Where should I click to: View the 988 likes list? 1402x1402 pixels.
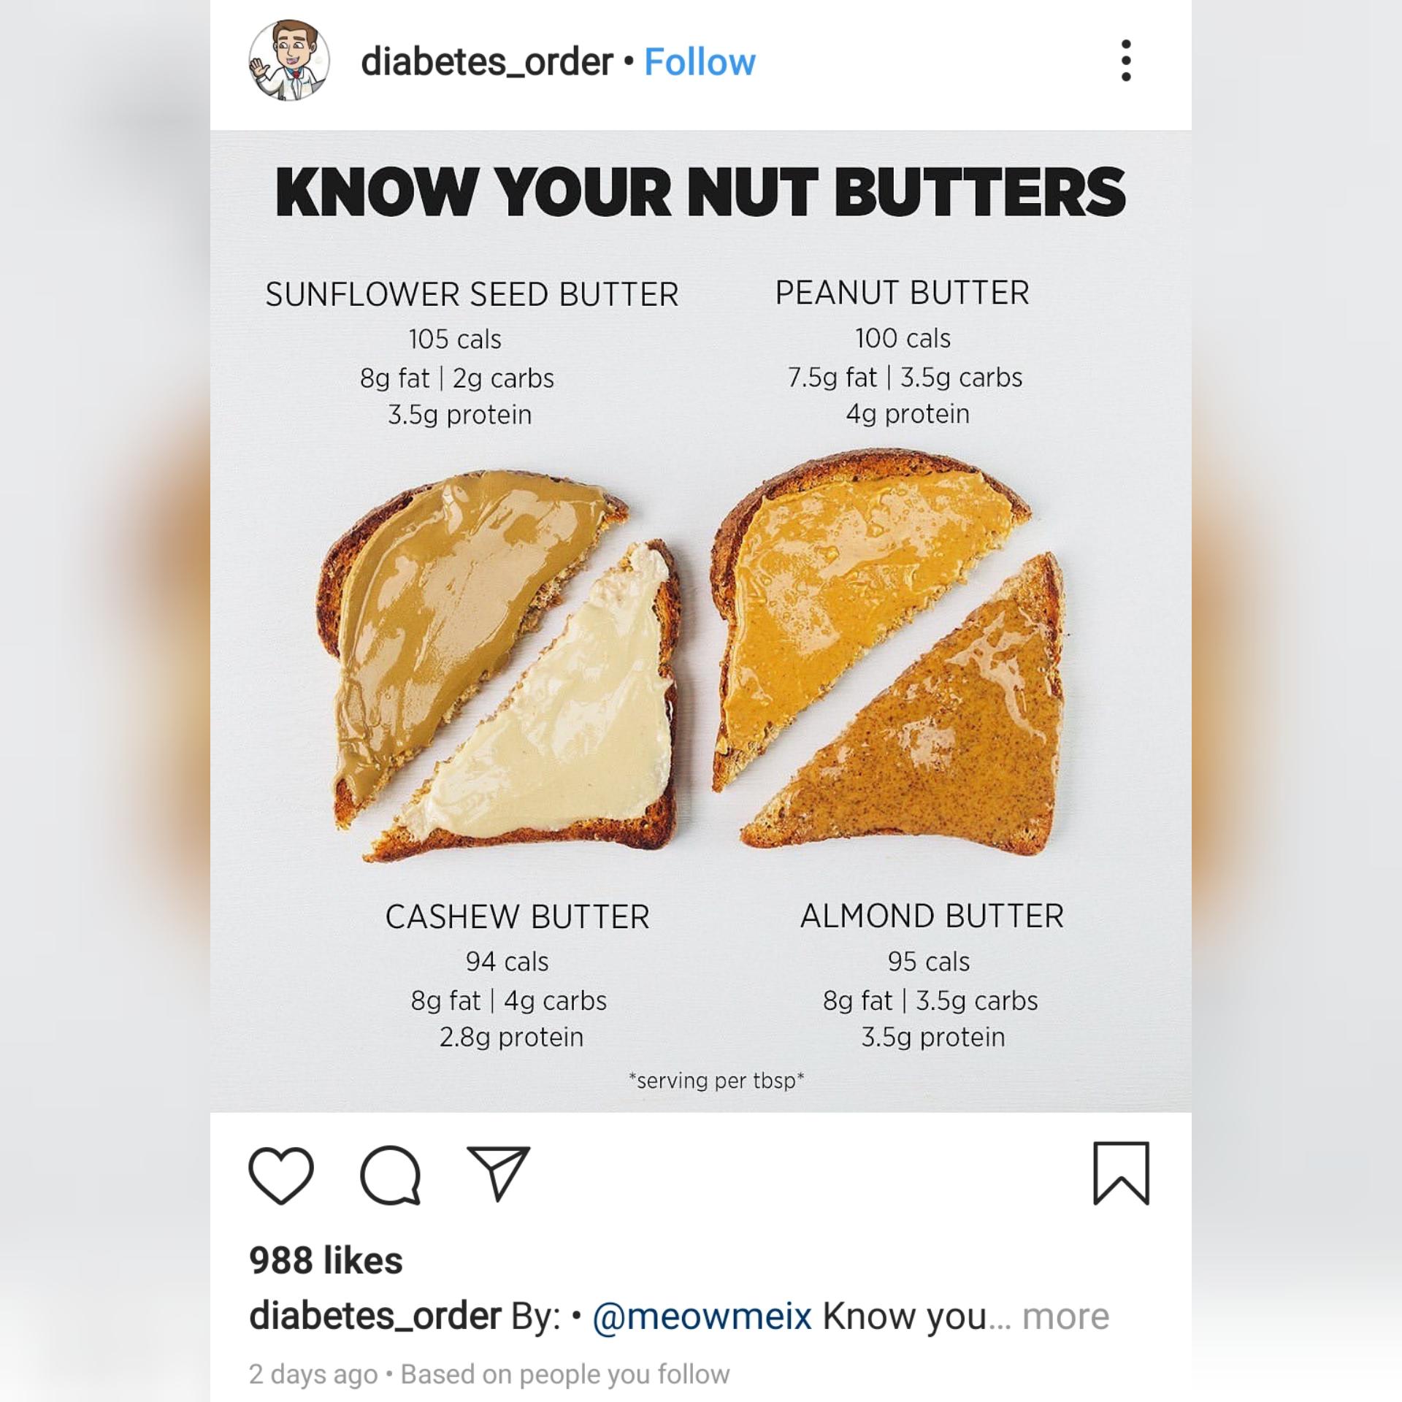point(326,1260)
